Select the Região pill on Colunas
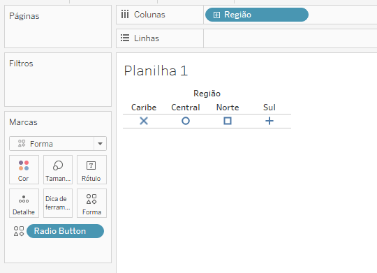This screenshot has width=377, height=273. (x=257, y=15)
